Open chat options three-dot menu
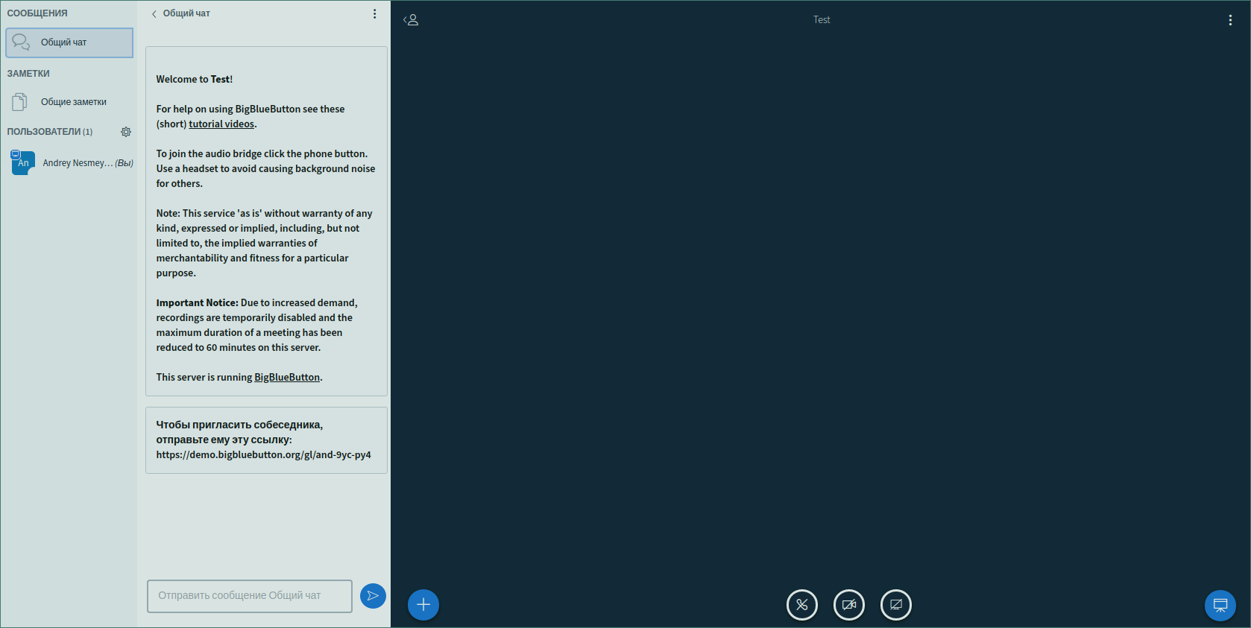 click(374, 13)
